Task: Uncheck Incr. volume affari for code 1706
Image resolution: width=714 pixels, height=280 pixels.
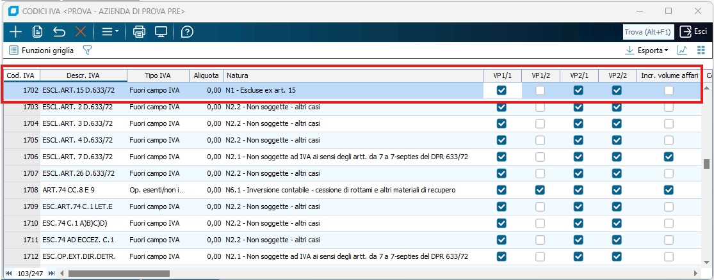Action: tap(669, 157)
